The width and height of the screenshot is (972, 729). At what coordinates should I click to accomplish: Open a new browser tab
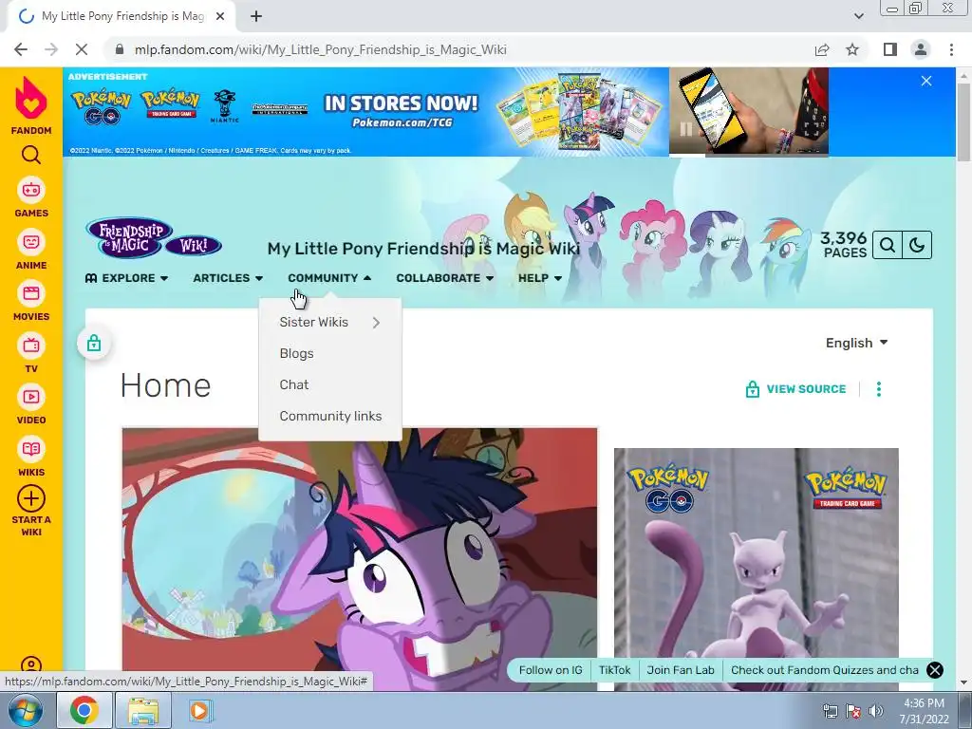(x=256, y=16)
